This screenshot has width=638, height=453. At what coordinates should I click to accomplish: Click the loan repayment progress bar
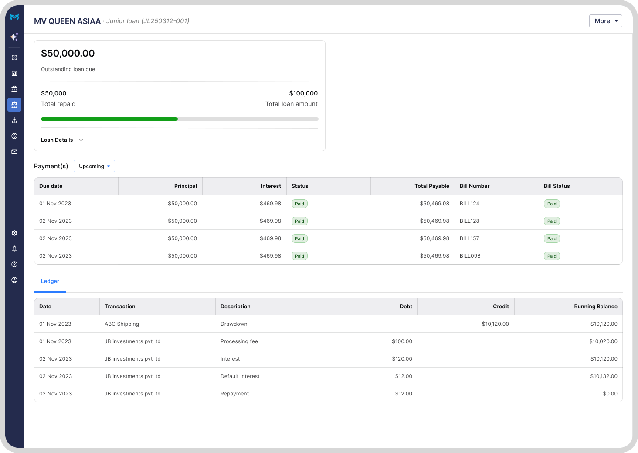(179, 119)
